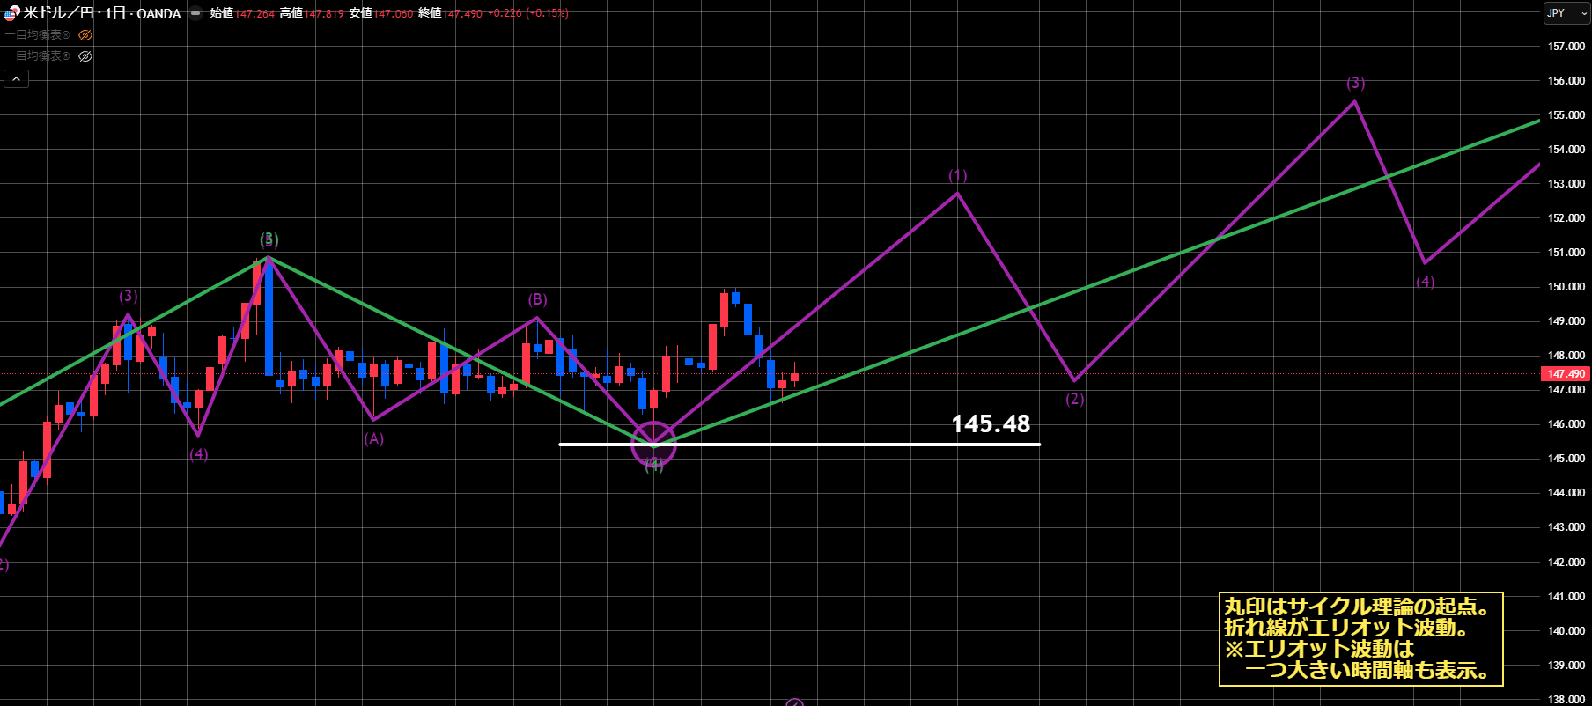Select the (A) Elliott wave label

pos(374,438)
